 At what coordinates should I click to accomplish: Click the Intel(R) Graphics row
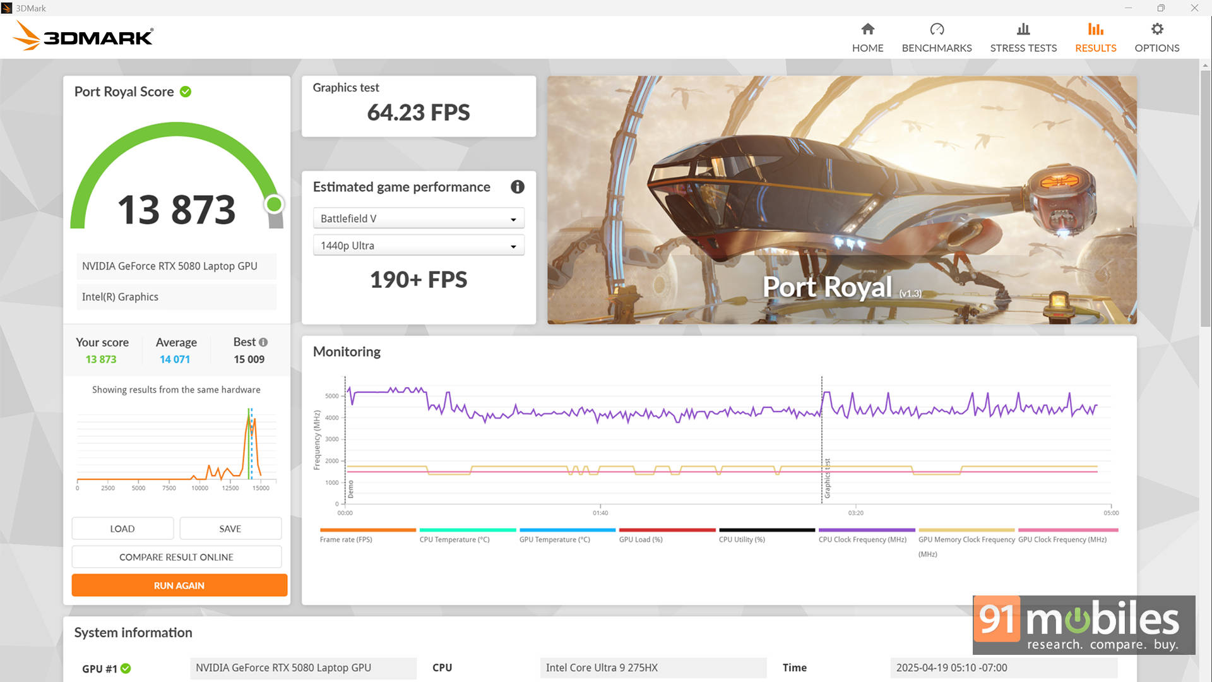coord(177,297)
